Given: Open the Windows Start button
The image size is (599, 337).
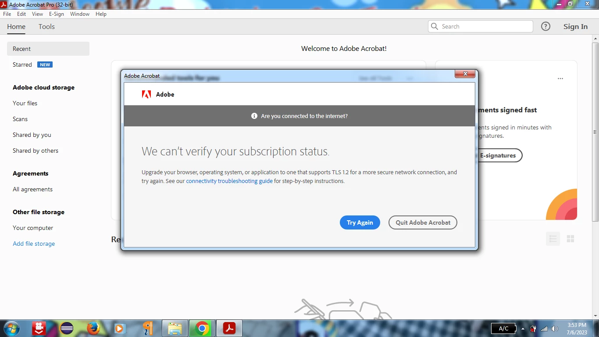Looking at the screenshot, I should pos(11,328).
